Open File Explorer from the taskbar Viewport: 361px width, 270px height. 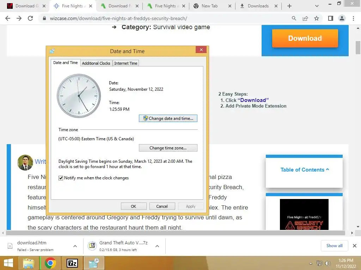click(x=28, y=263)
